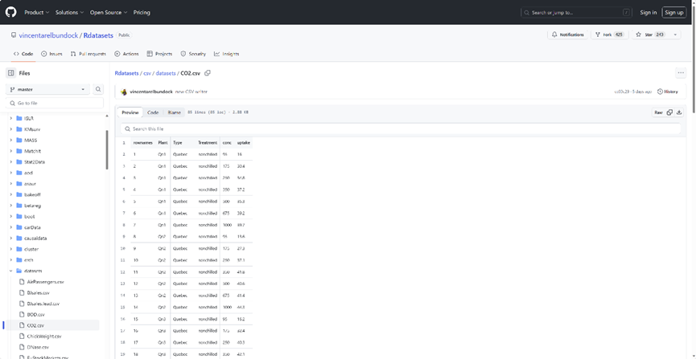
Task: Go to datasets in the breadcrumb
Action: (x=166, y=73)
